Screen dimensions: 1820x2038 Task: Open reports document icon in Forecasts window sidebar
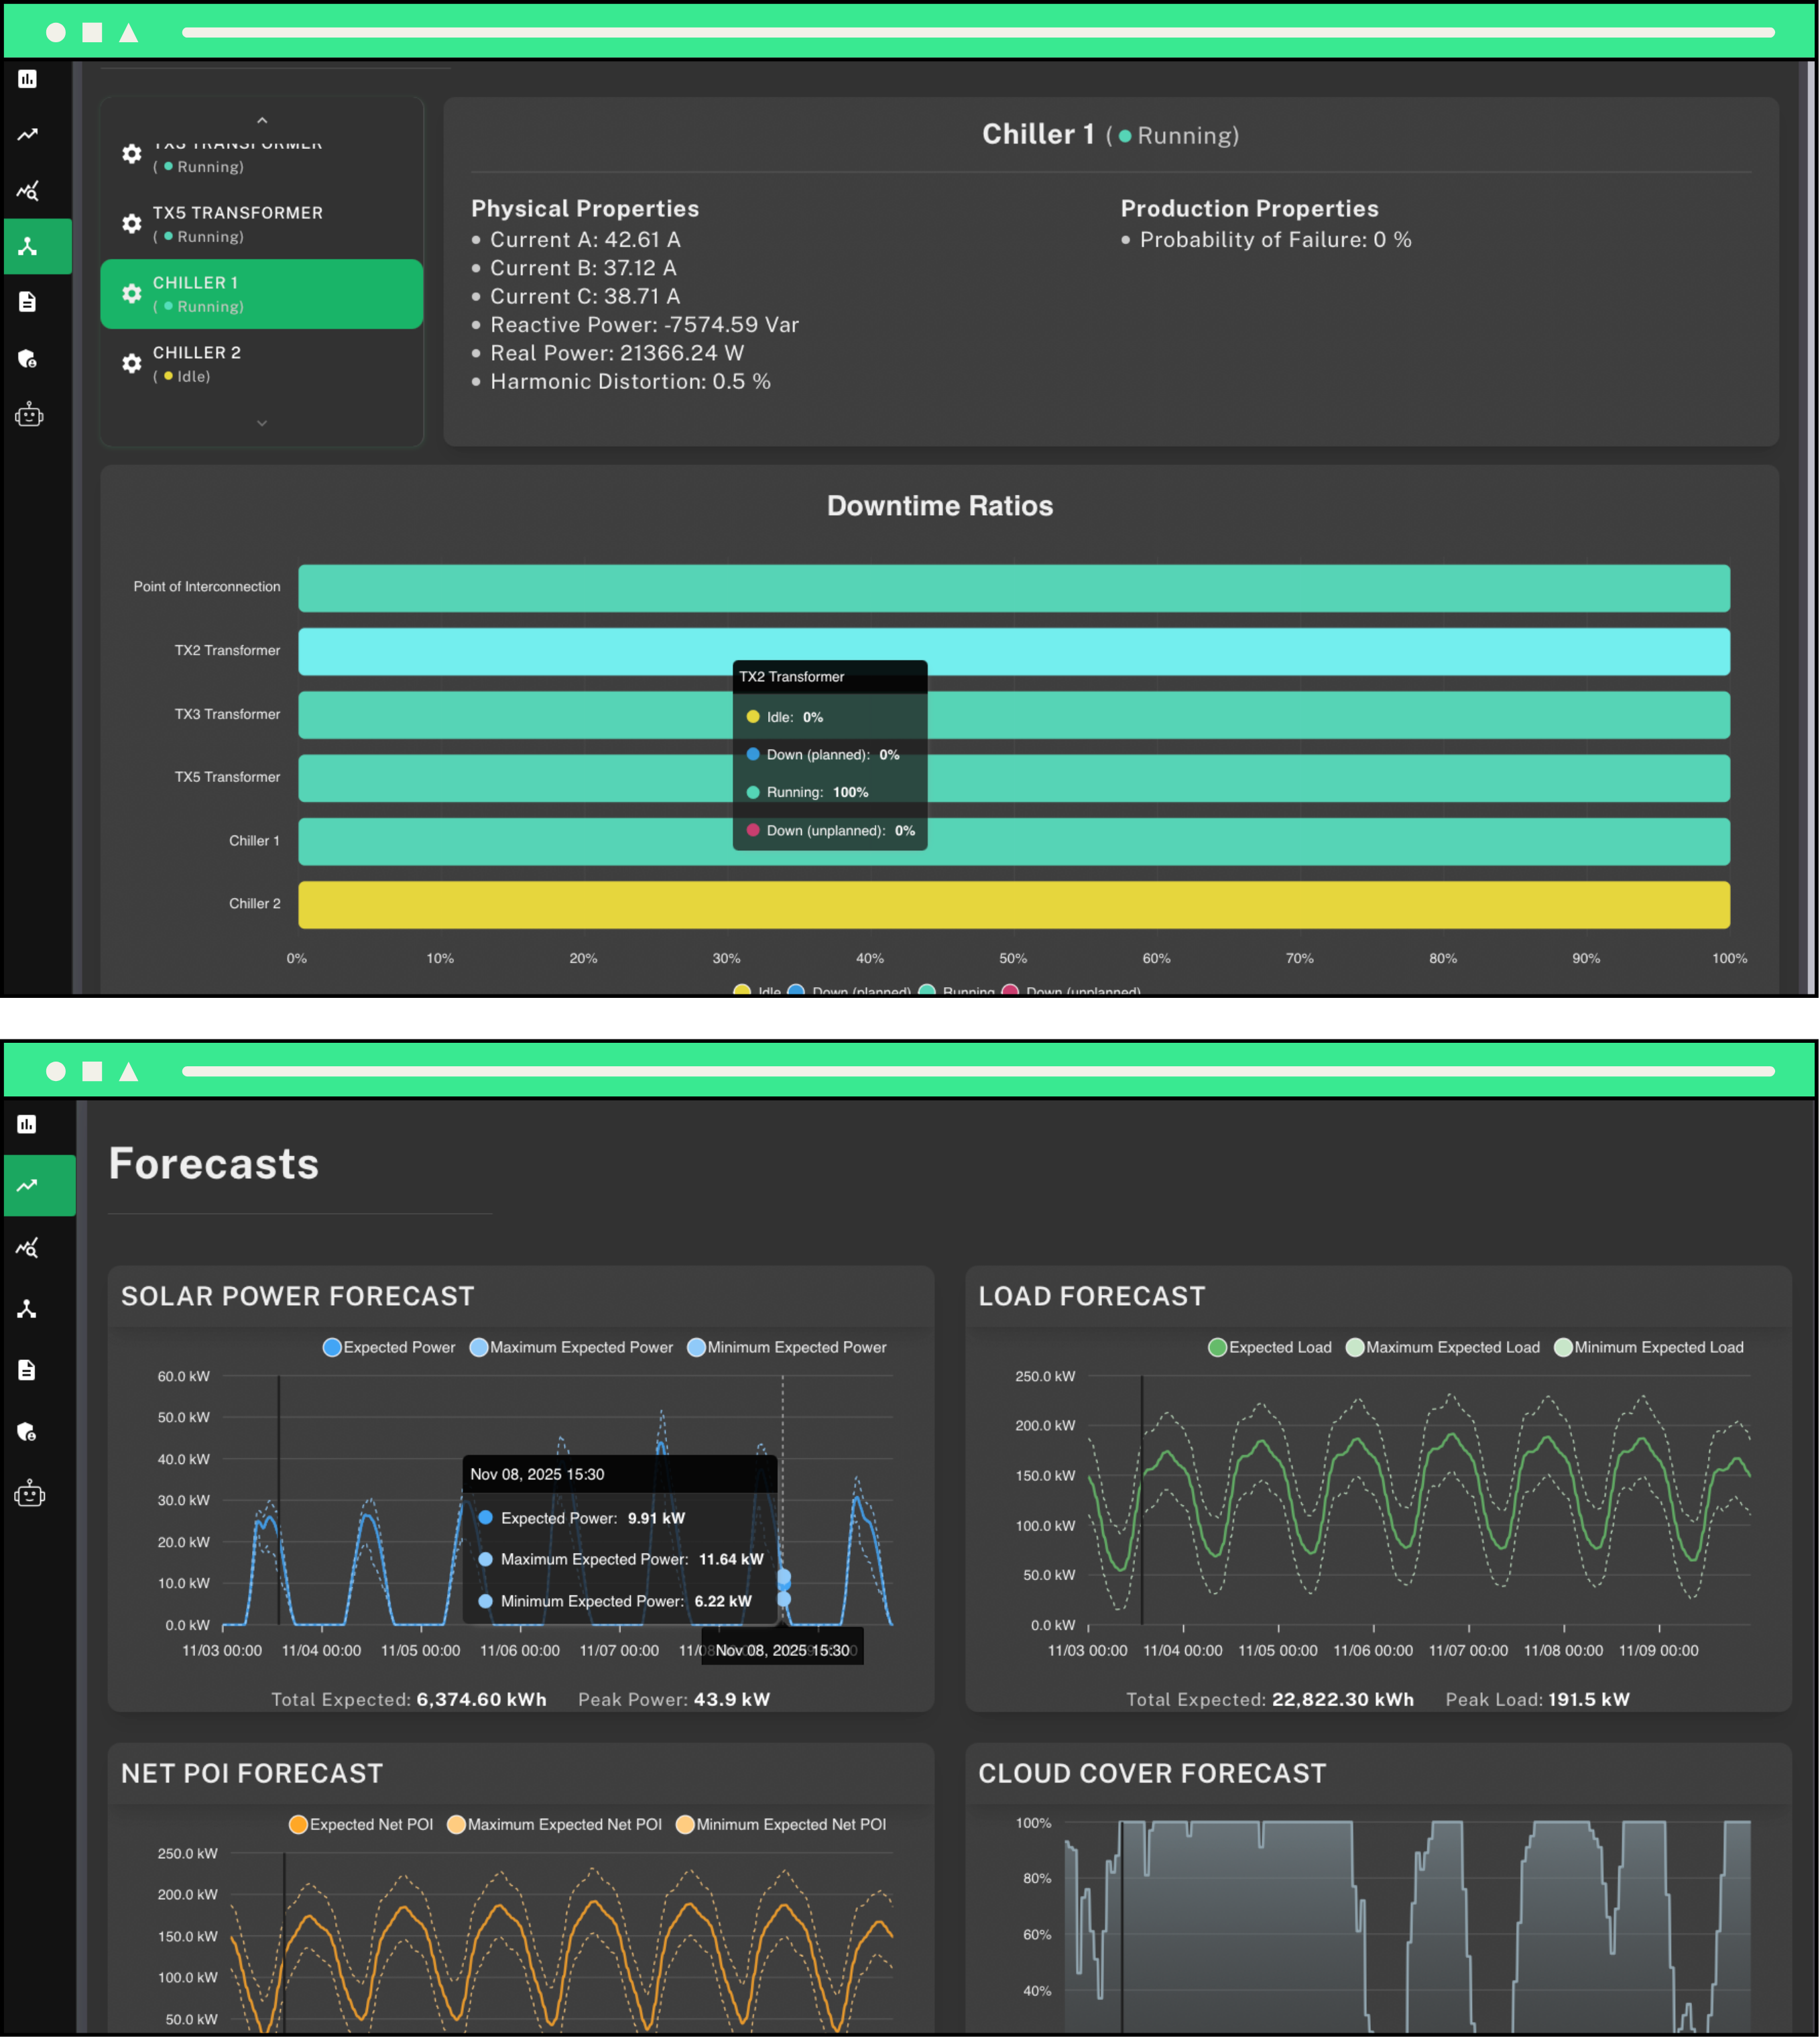(x=27, y=1371)
